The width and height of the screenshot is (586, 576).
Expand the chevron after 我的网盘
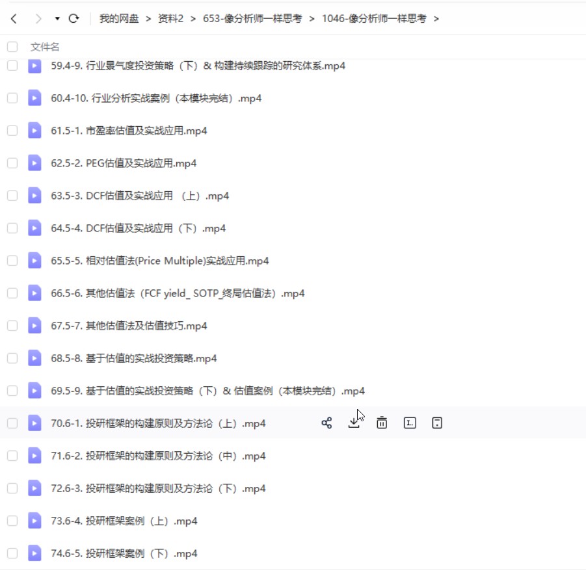[148, 19]
